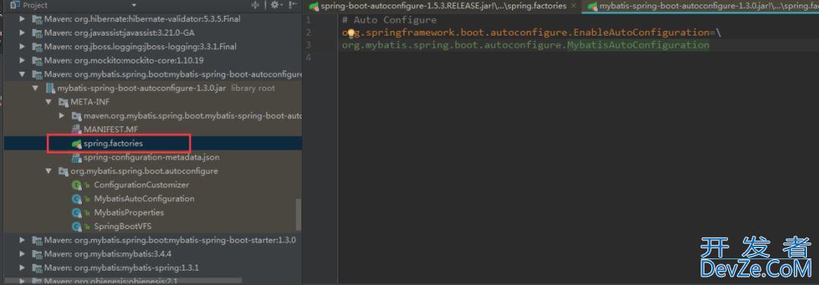Select SpringBootVFS class
The width and height of the screenshot is (819, 285).
coord(123,226)
